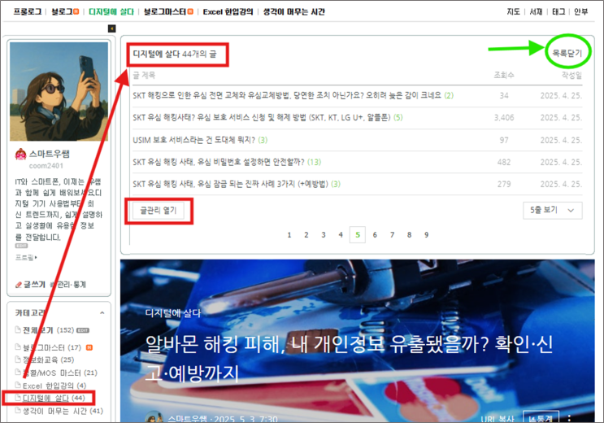Image resolution: width=604 pixels, height=423 pixels.
Task: Select the 디지털에 살다 top menu tab
Action: click(x=111, y=12)
